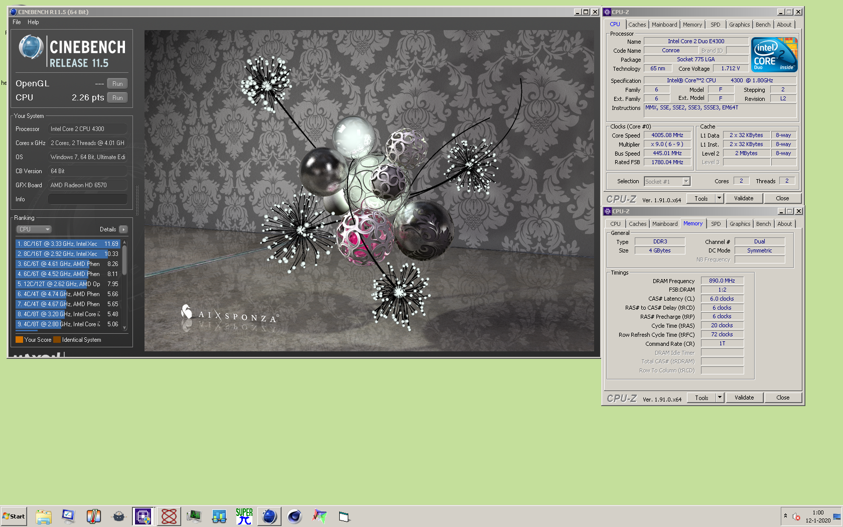Open About tab in upper CPU-Z

[x=784, y=25]
